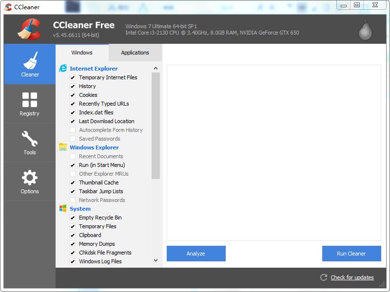390x292 pixels.
Task: Disable the Empty Recycle Bin option
Action: (x=72, y=218)
